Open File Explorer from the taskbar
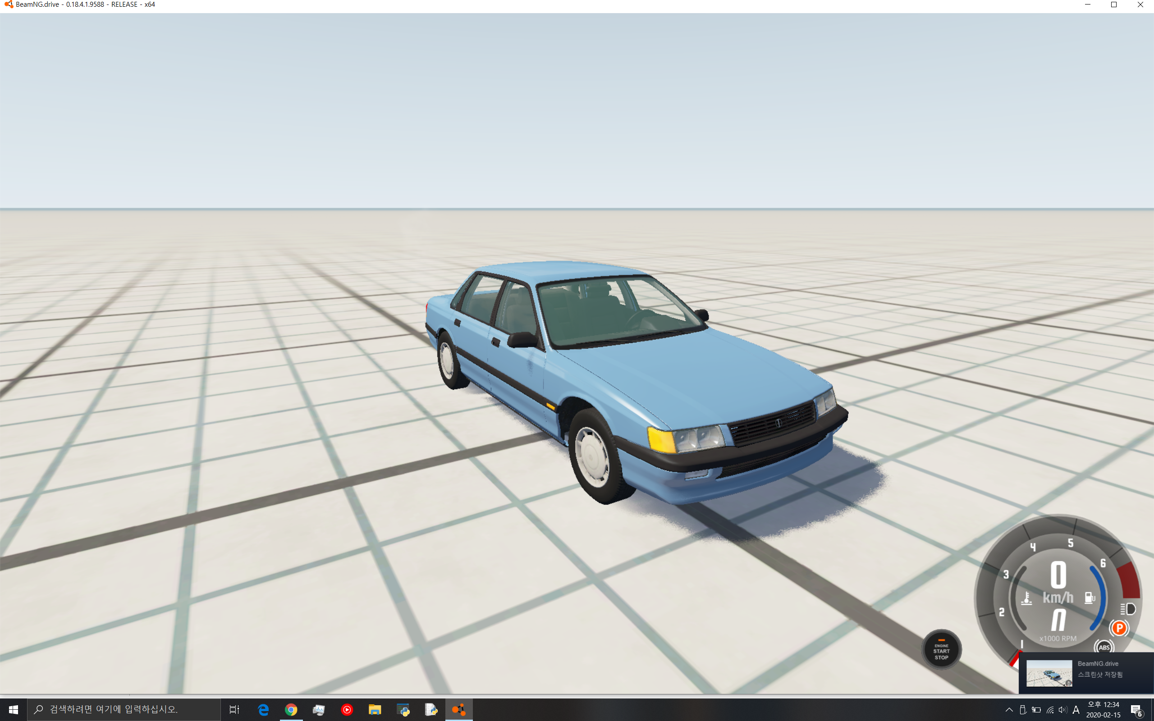The width and height of the screenshot is (1154, 721). tap(375, 710)
